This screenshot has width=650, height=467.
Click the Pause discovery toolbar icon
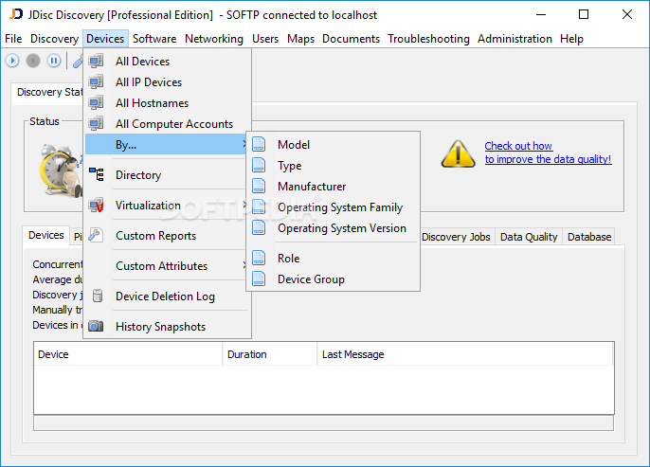tap(54, 61)
